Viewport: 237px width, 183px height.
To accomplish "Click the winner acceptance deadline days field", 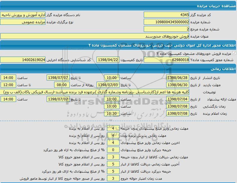I will tap(113, 136).
